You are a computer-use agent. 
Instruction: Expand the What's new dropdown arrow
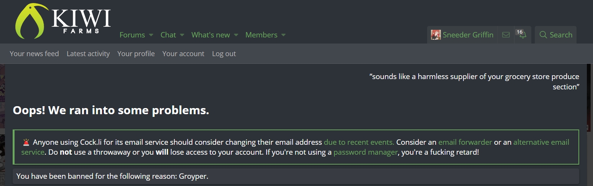point(236,35)
